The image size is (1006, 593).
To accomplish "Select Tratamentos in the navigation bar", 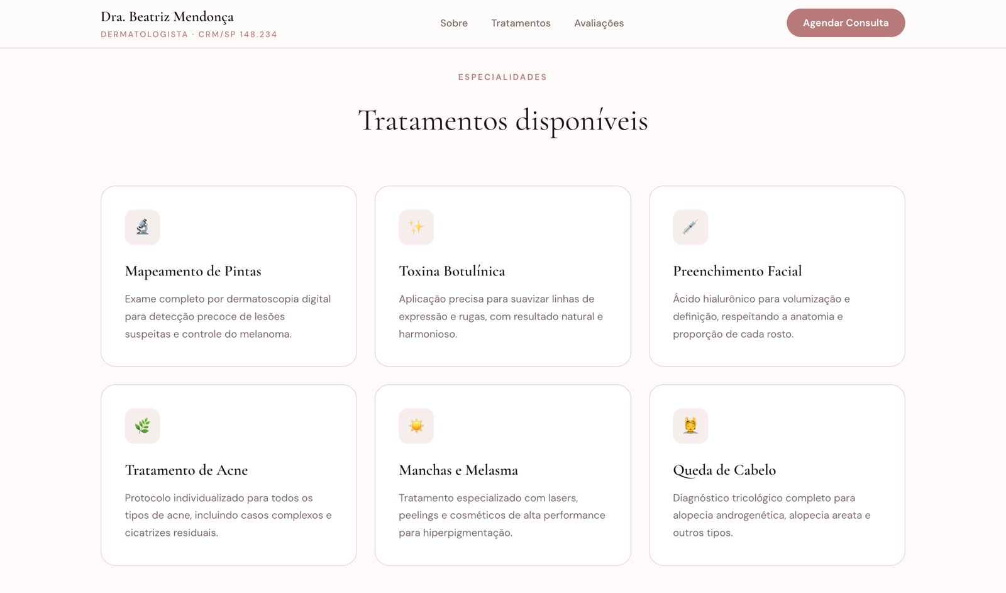I will [x=521, y=23].
